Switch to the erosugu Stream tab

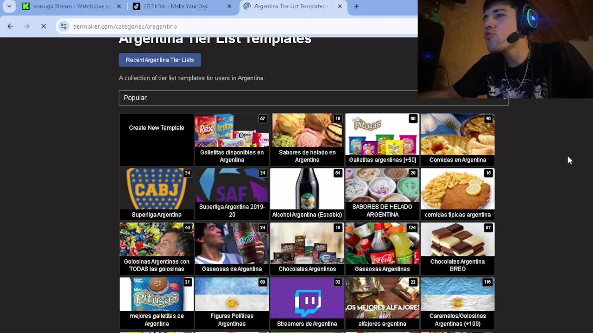tap(72, 6)
